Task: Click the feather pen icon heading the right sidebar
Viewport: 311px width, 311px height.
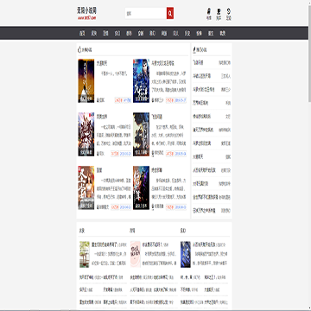Action: pyautogui.click(x=195, y=50)
